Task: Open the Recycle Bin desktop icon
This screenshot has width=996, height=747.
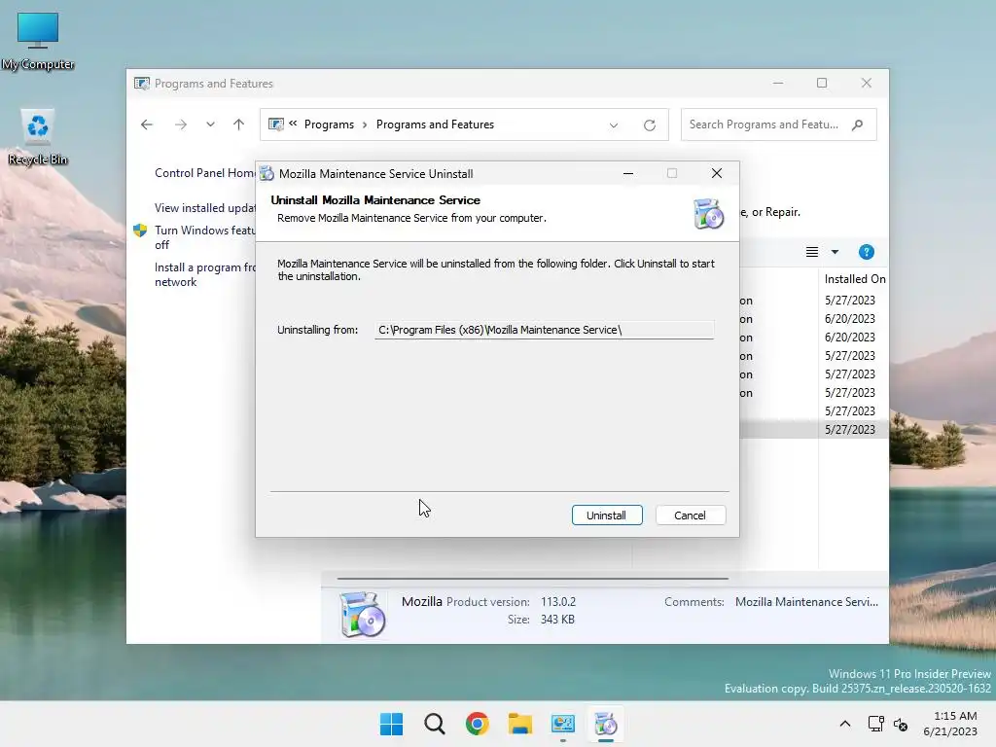Action: click(x=38, y=138)
